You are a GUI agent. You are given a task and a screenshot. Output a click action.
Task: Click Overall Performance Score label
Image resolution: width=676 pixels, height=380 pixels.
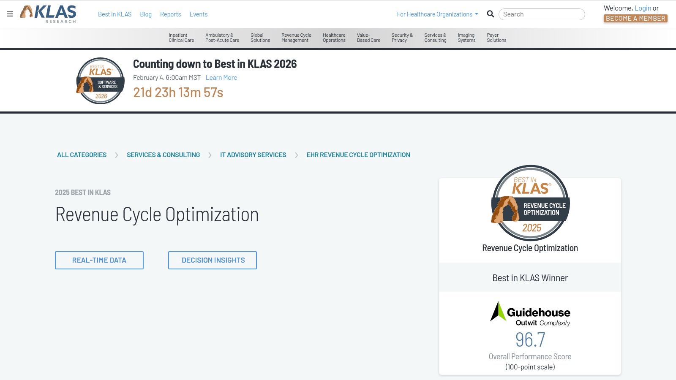click(530, 357)
